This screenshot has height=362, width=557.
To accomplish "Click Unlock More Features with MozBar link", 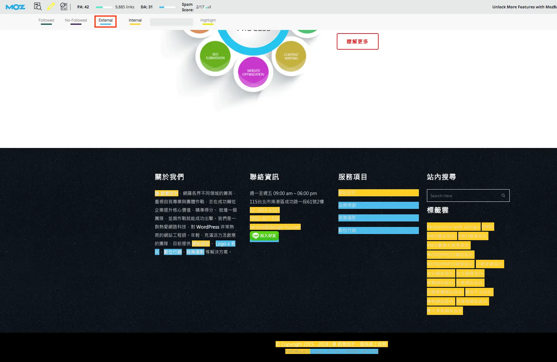I will click(x=524, y=7).
